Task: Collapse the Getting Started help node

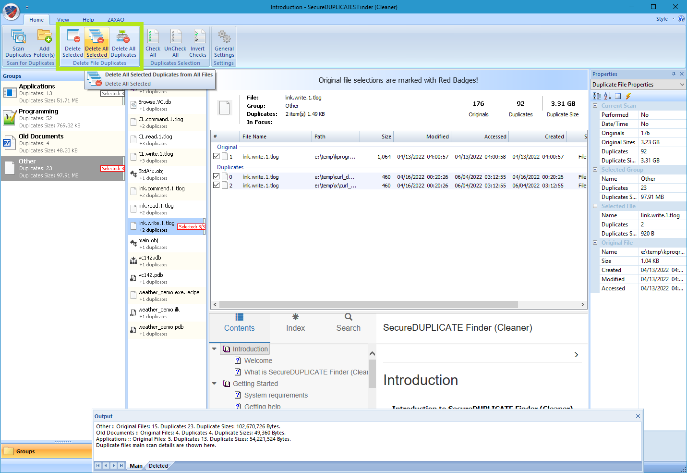Action: 215,384
